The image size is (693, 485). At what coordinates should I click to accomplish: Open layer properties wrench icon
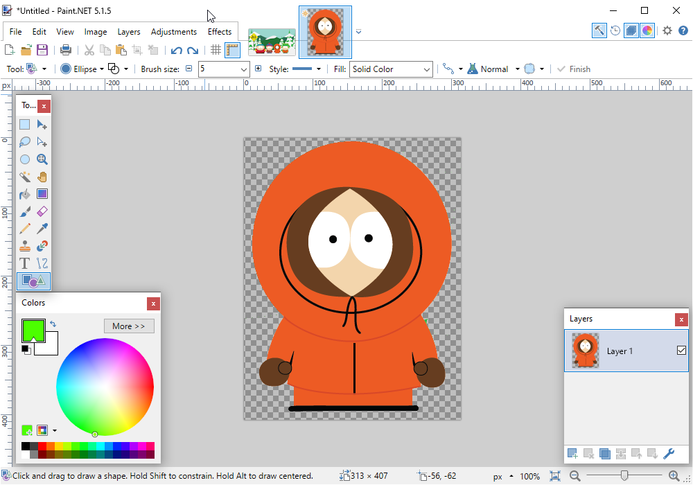point(669,454)
